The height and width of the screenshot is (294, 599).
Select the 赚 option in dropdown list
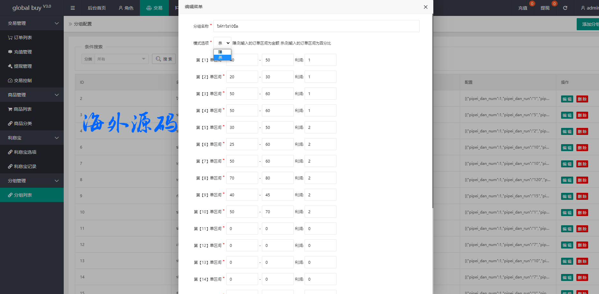(x=222, y=52)
